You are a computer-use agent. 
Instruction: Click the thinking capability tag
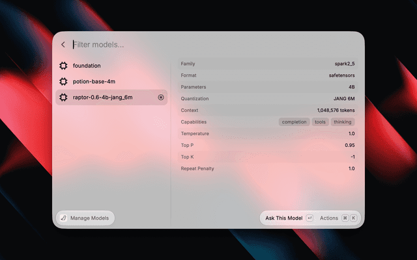coord(343,122)
